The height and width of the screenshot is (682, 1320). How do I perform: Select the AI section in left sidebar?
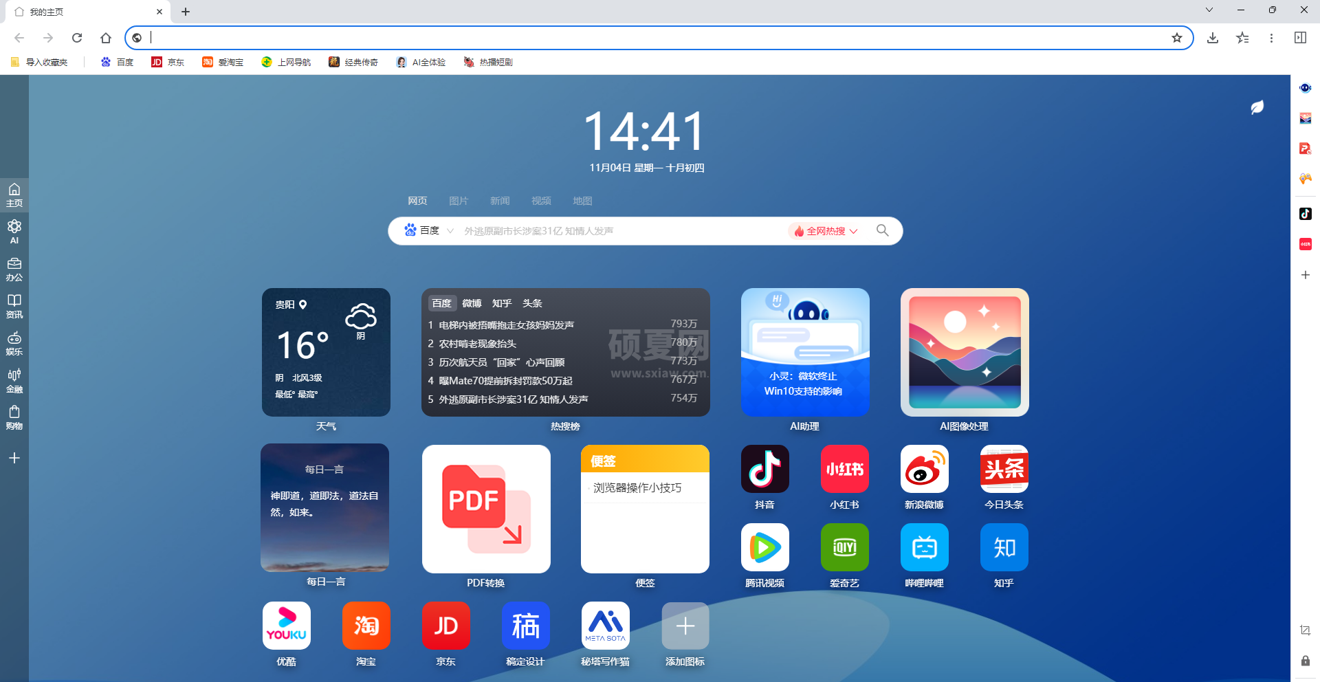tap(14, 232)
